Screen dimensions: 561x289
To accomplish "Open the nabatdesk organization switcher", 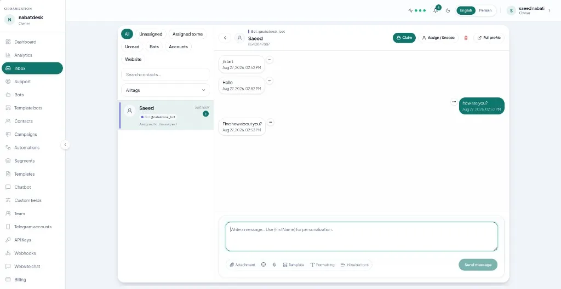I will 32,20.
